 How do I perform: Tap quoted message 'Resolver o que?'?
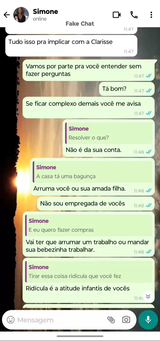pyautogui.click(x=109, y=133)
